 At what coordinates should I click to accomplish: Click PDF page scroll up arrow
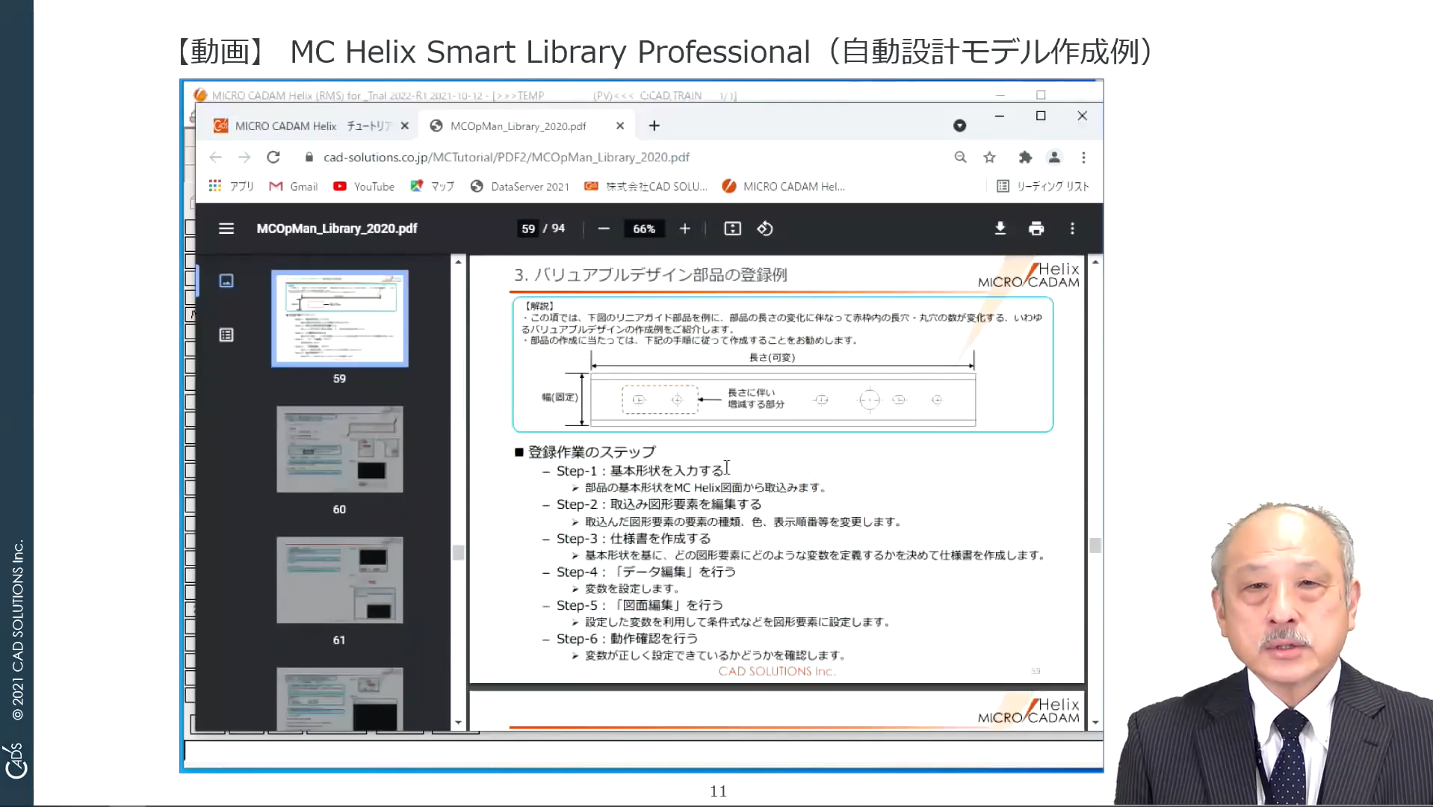pos(1095,262)
